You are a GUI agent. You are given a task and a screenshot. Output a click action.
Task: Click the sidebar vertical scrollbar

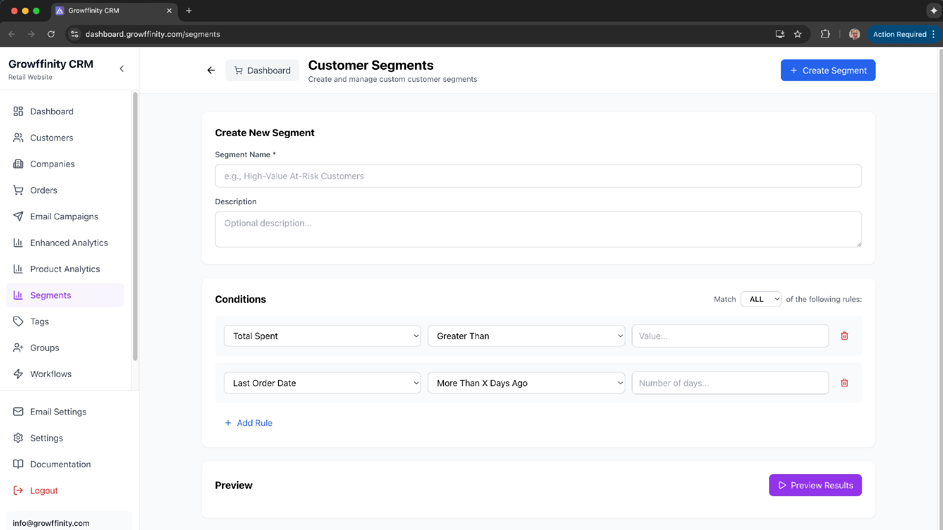tap(135, 226)
